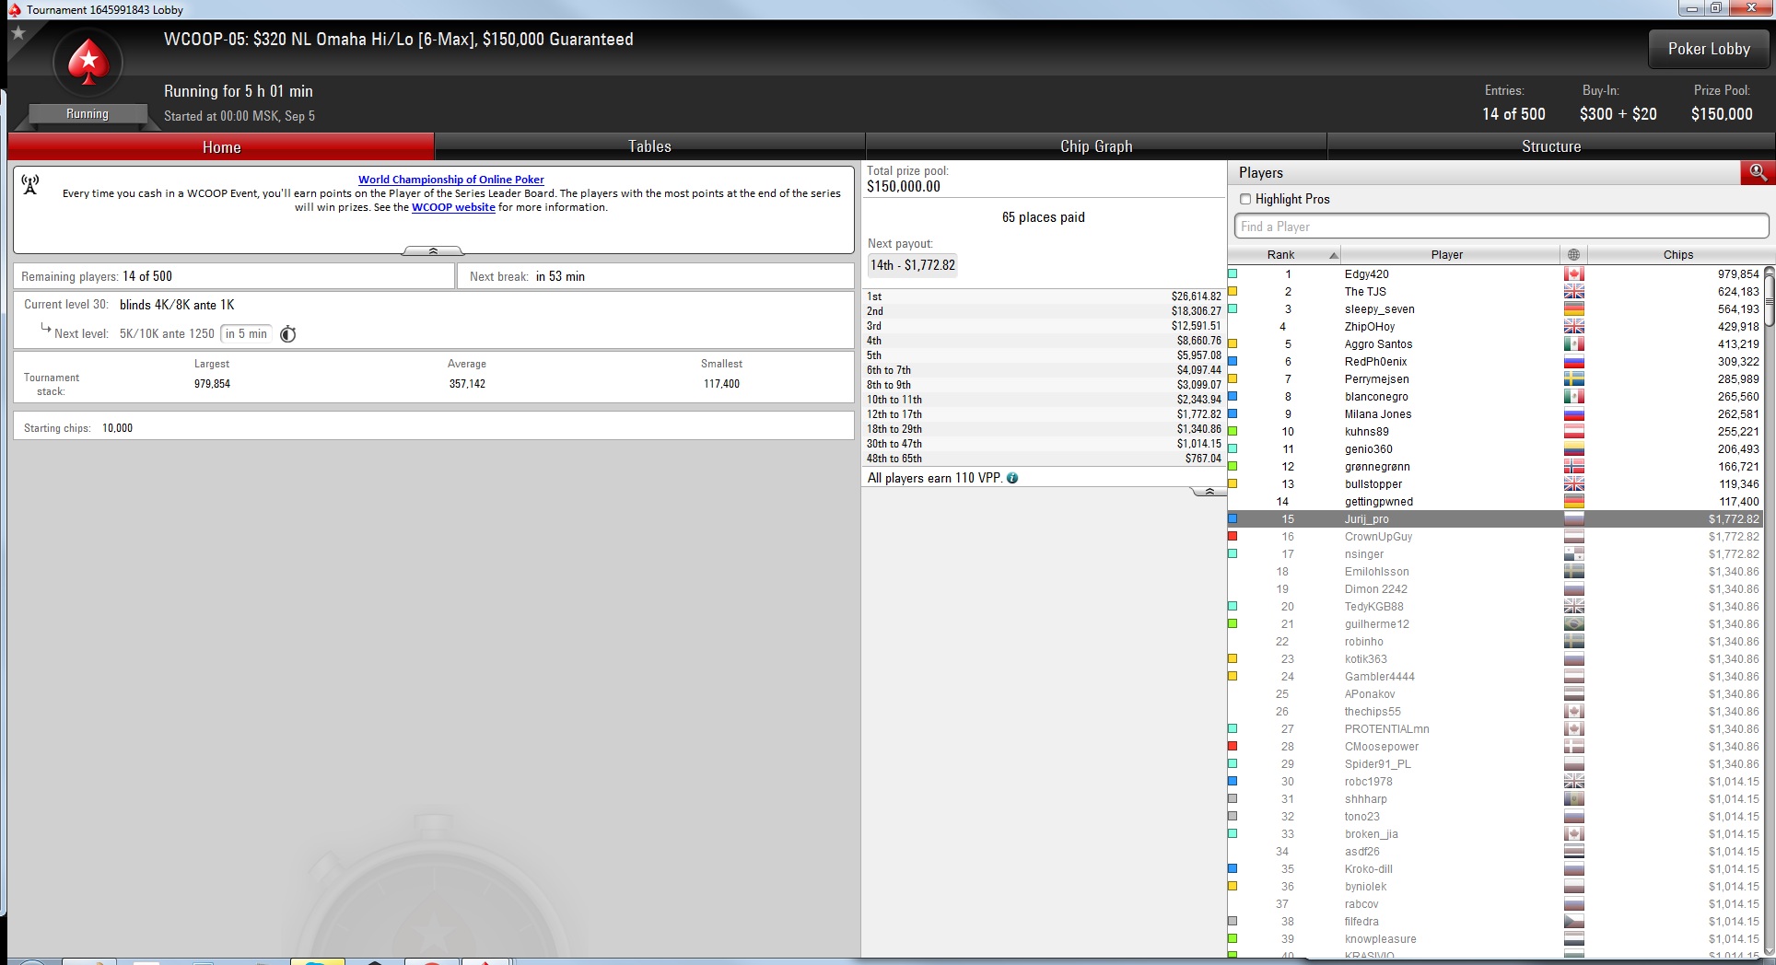
Task: Click the Canada flag beside Edgy420
Action: [1573, 274]
